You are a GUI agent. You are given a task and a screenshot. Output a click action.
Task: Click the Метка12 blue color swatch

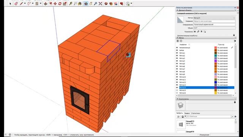pyautogui.click(x=216, y=82)
